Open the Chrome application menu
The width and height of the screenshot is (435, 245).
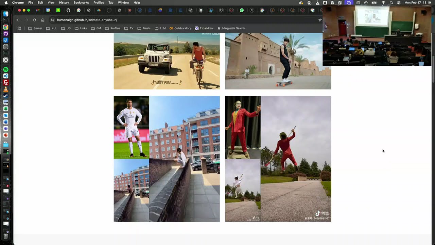pyautogui.click(x=18, y=2)
